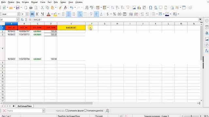The height and width of the screenshot is (117, 209).
Task: Toggle Wrap Text
Action: pos(80,14)
